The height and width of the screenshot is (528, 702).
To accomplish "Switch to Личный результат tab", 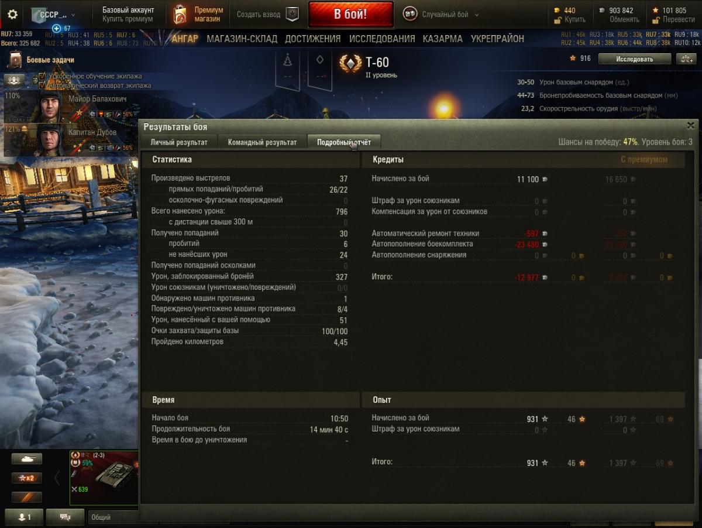I will coord(178,142).
